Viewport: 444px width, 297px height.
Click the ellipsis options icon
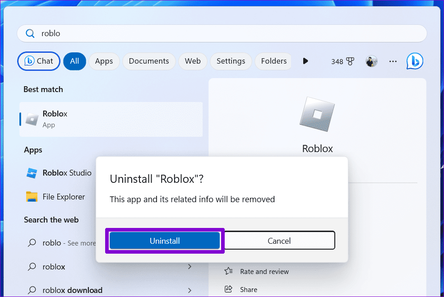tap(393, 61)
